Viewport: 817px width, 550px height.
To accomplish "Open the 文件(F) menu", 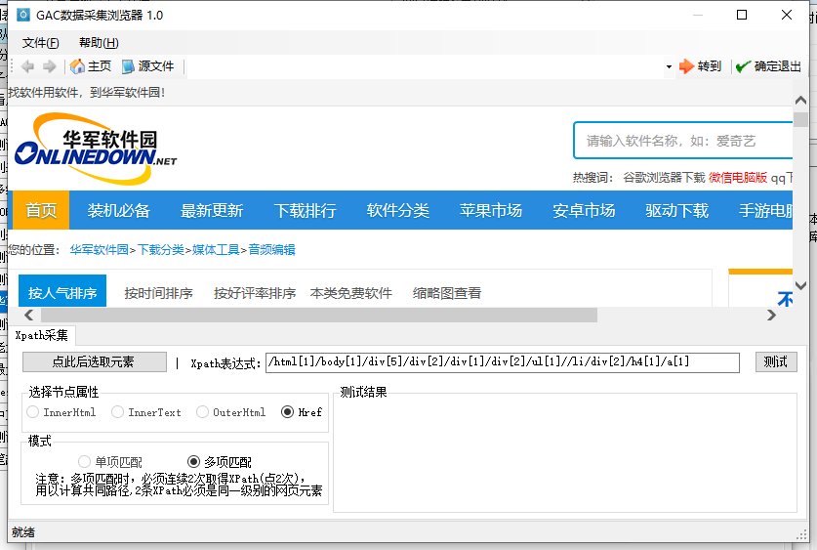I will [x=41, y=43].
